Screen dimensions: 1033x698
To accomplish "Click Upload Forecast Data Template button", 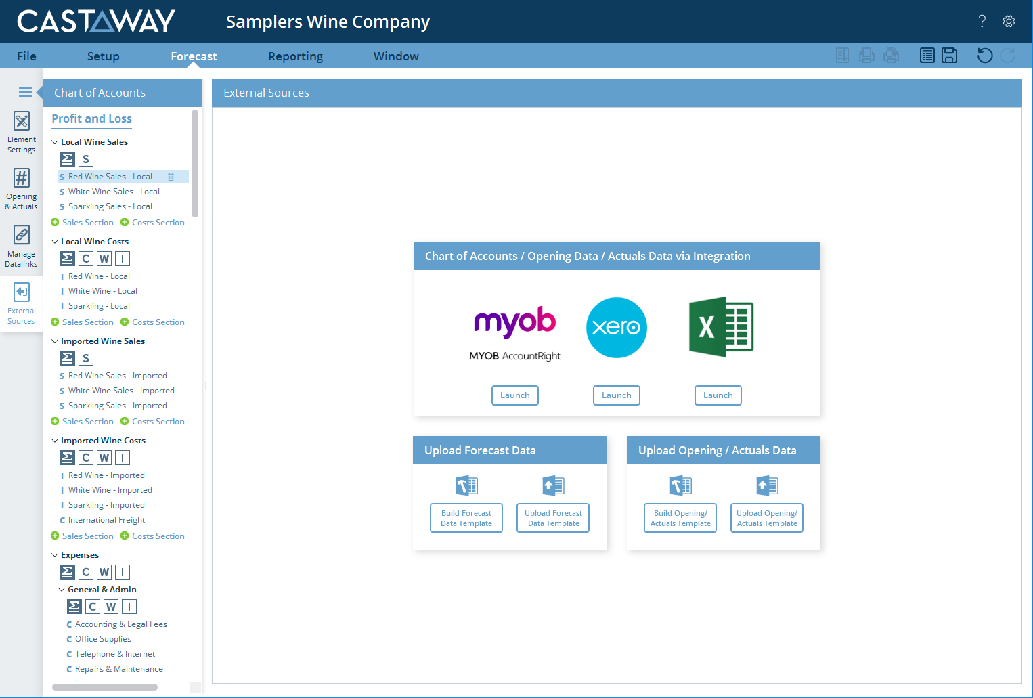I will coord(553,518).
